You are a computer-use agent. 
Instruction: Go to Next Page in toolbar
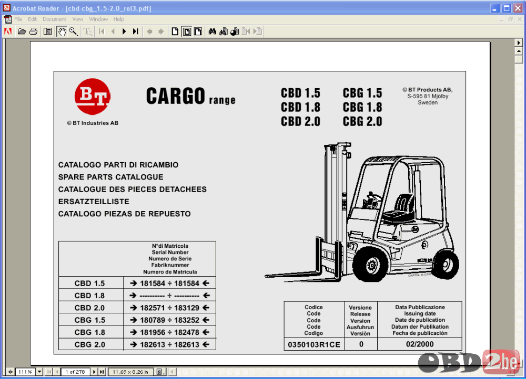point(124,31)
